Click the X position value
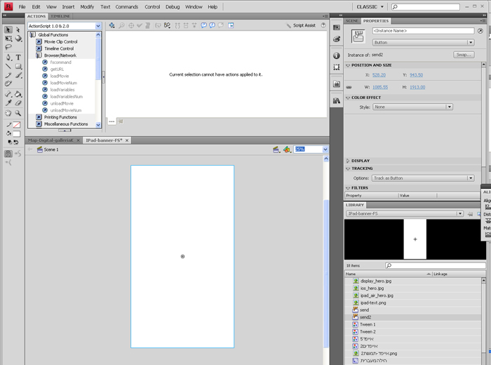 (x=379, y=75)
